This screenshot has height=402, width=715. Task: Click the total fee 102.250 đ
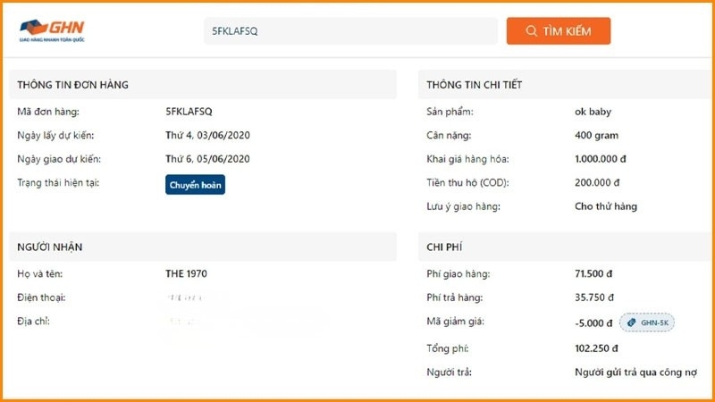598,348
